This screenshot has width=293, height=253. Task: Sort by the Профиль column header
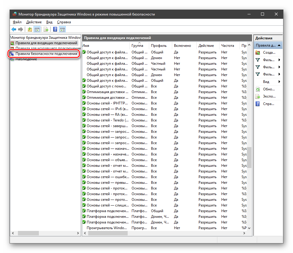pyautogui.click(x=160, y=46)
